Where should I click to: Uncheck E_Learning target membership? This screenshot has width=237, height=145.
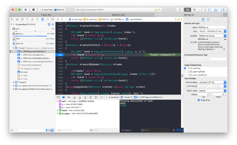185,68
